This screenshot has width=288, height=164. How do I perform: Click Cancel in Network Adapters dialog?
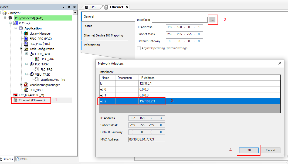(x=270, y=150)
